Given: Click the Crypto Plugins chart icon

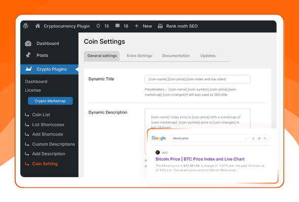Looking at the screenshot, I should point(28,69).
